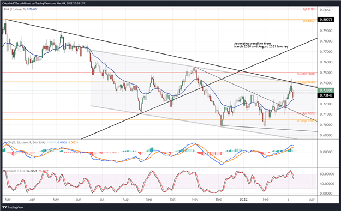Select the MACD (12, 26, close, 9) indicator label
The width and height of the screenshot is (341, 211).
click(25, 142)
